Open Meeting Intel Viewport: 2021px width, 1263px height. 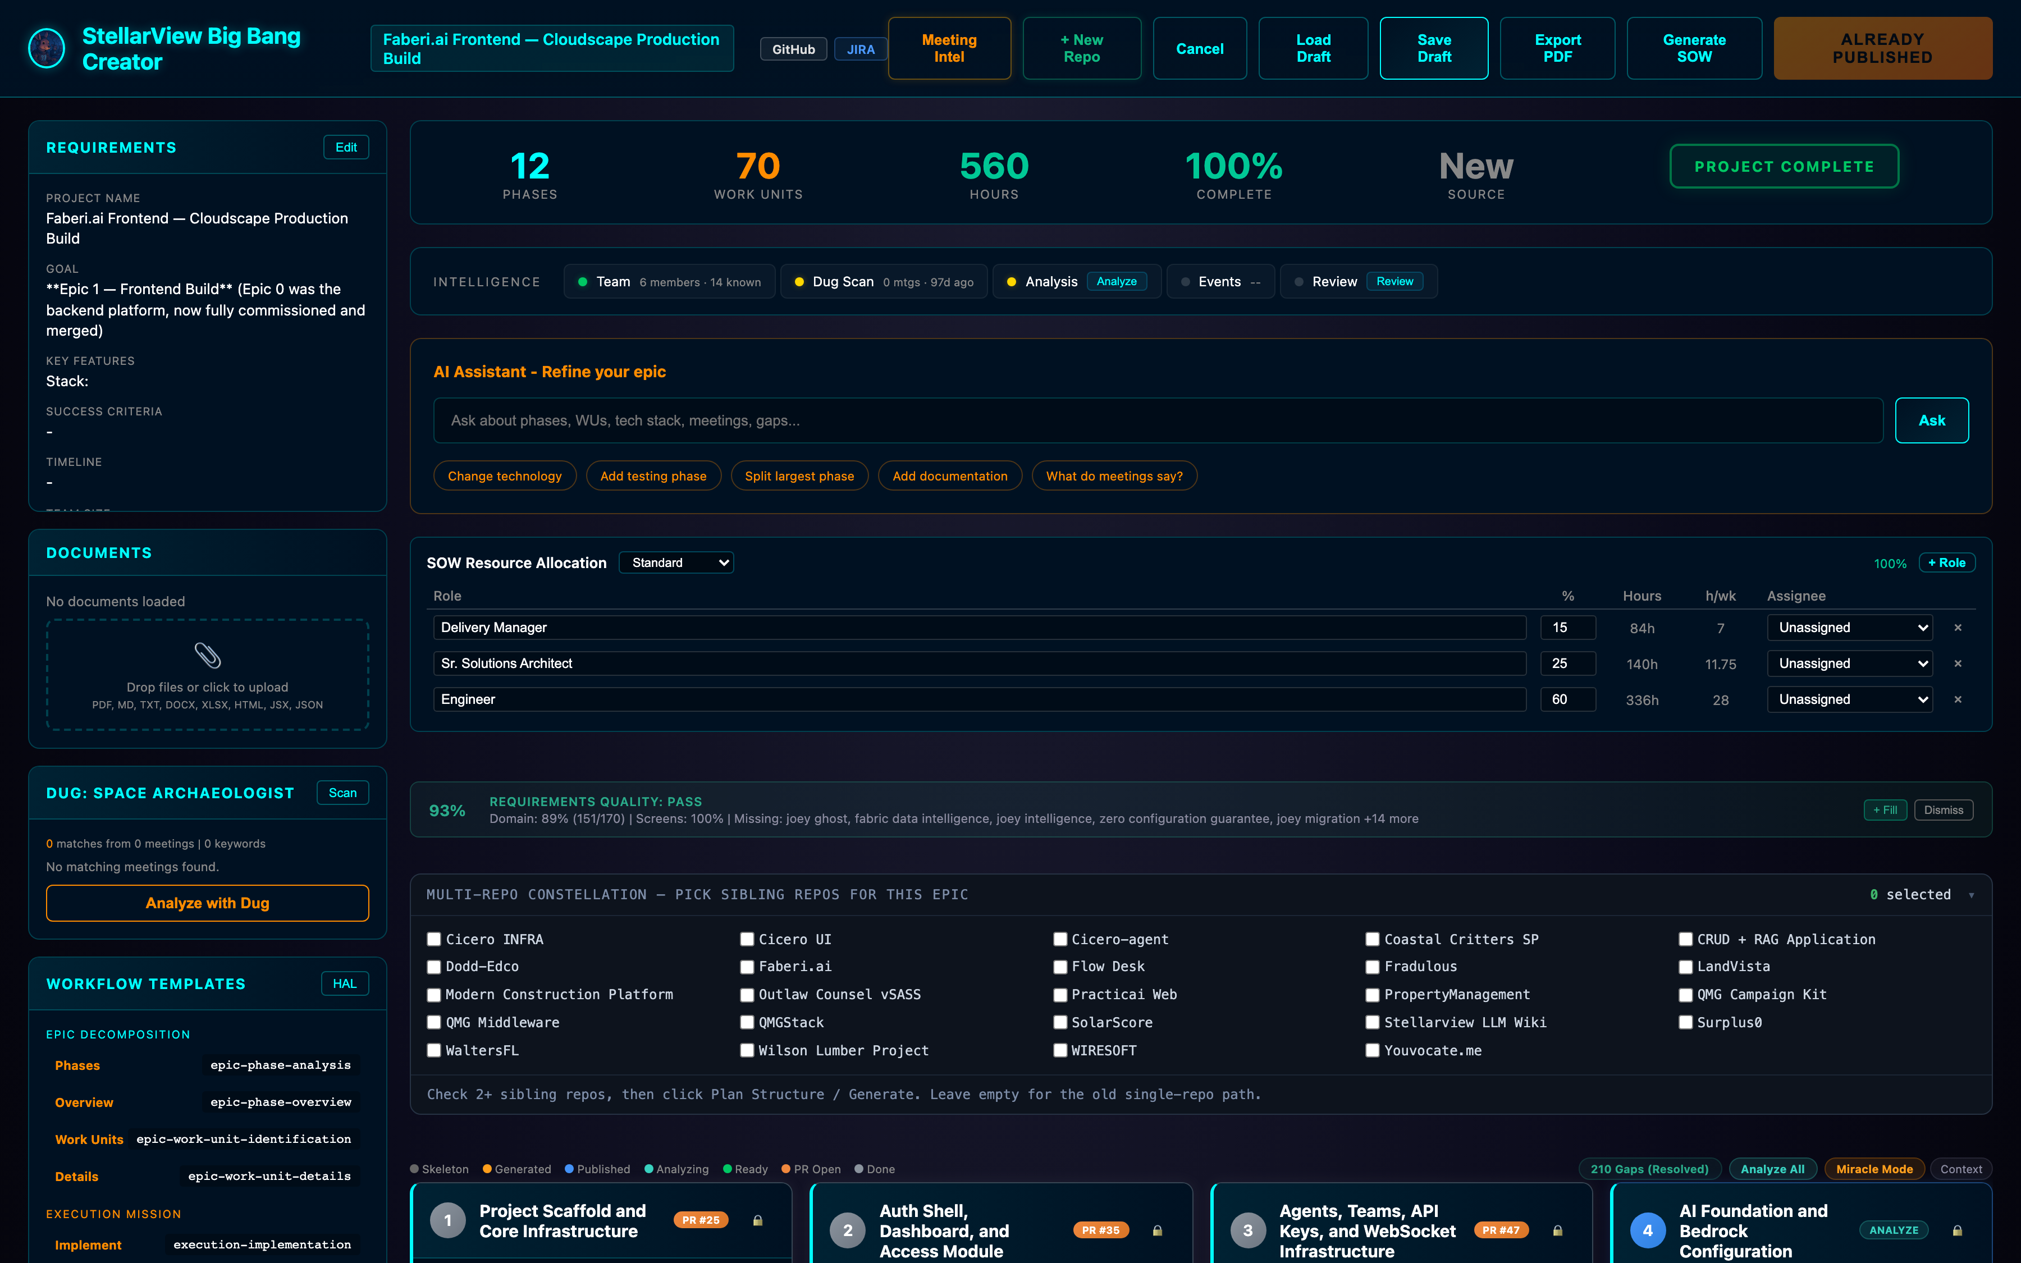point(949,48)
